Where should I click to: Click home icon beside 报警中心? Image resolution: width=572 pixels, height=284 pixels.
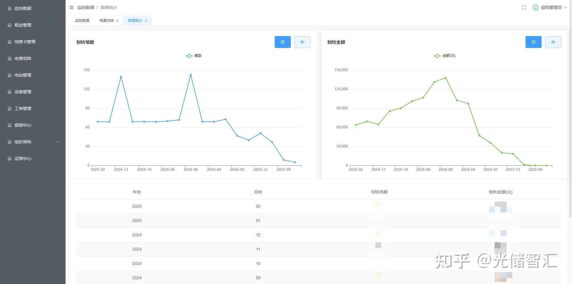(10, 125)
